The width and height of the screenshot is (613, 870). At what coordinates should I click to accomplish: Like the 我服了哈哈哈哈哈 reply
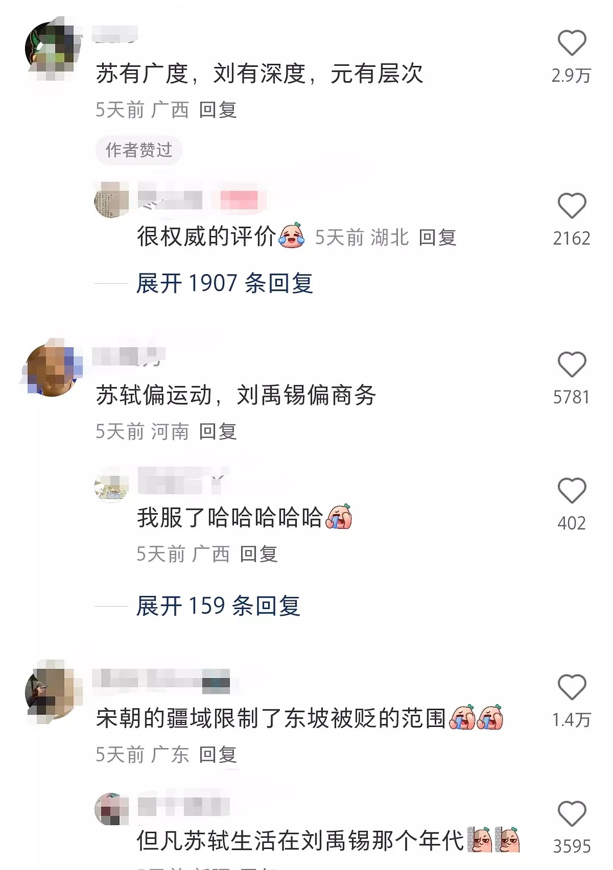coord(572,490)
